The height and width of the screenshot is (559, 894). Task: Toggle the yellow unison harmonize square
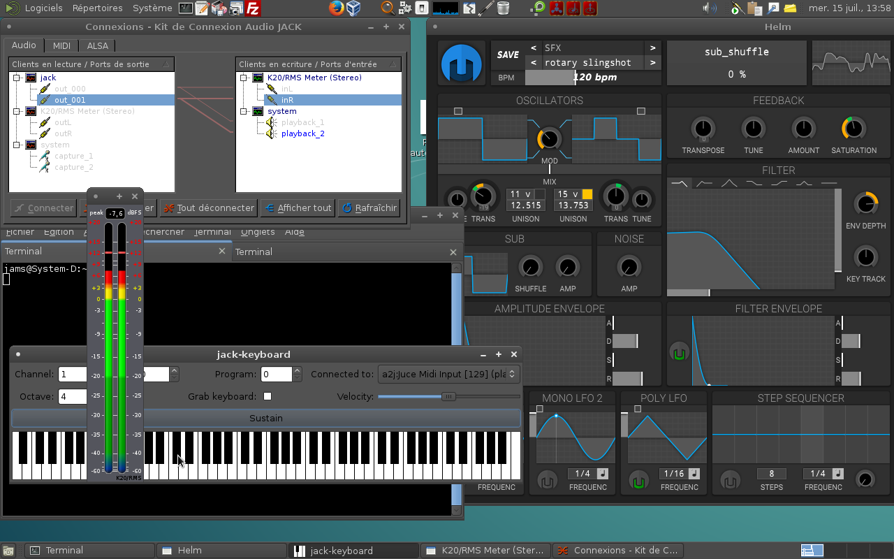tap(587, 194)
